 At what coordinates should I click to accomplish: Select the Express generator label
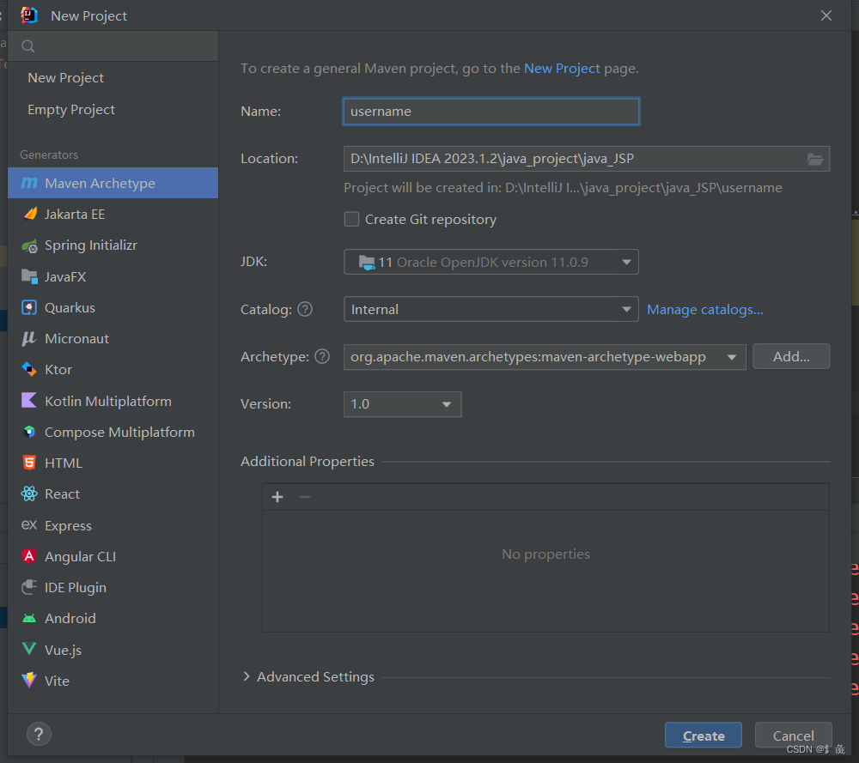[68, 526]
